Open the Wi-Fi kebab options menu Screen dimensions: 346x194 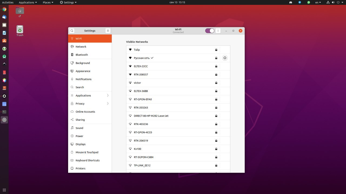[x=218, y=31]
